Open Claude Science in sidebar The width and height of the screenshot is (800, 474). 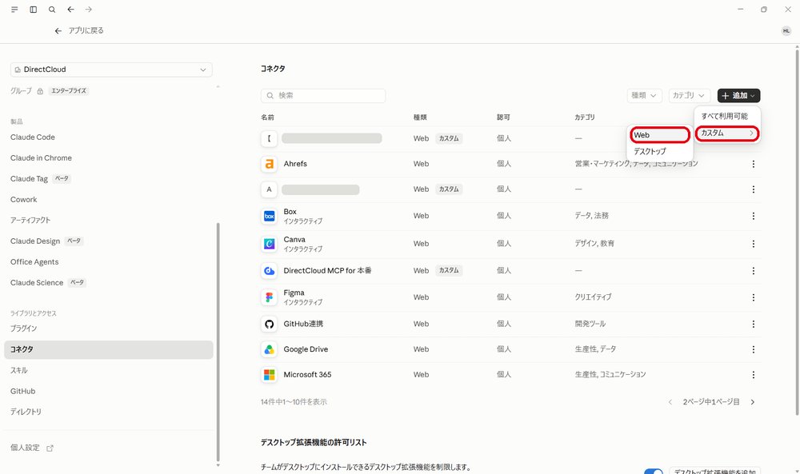(37, 283)
